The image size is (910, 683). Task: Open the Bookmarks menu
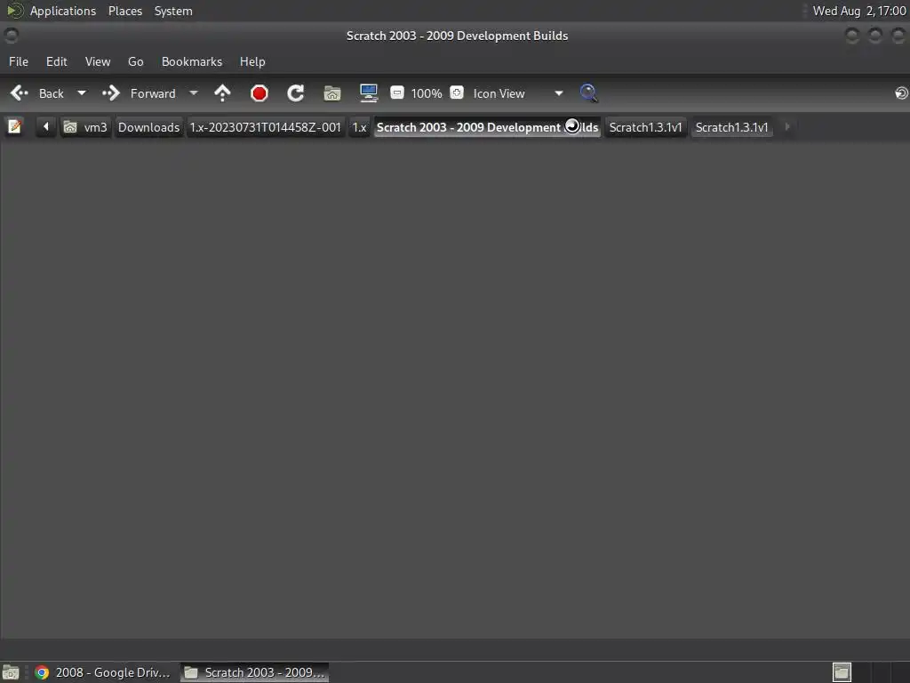coord(192,61)
